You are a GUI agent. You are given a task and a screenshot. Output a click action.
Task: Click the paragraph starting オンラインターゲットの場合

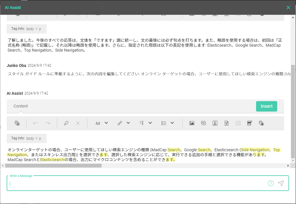pyautogui.click(x=144, y=155)
